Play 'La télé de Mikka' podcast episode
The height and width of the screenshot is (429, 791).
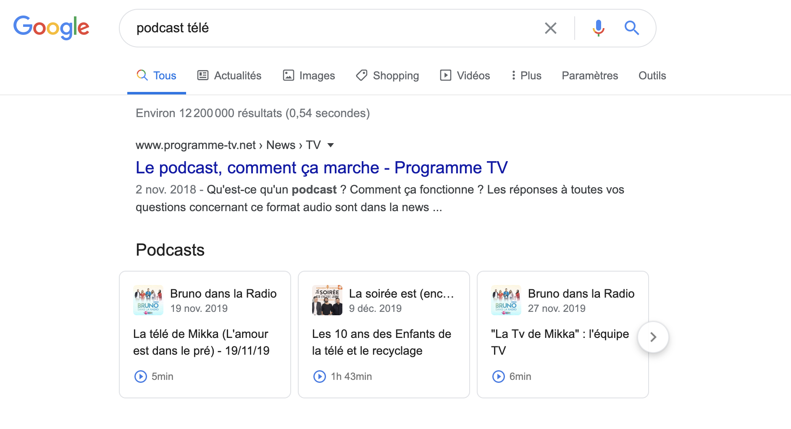(141, 377)
